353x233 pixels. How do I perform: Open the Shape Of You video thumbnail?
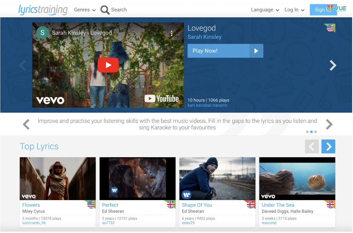tap(217, 179)
